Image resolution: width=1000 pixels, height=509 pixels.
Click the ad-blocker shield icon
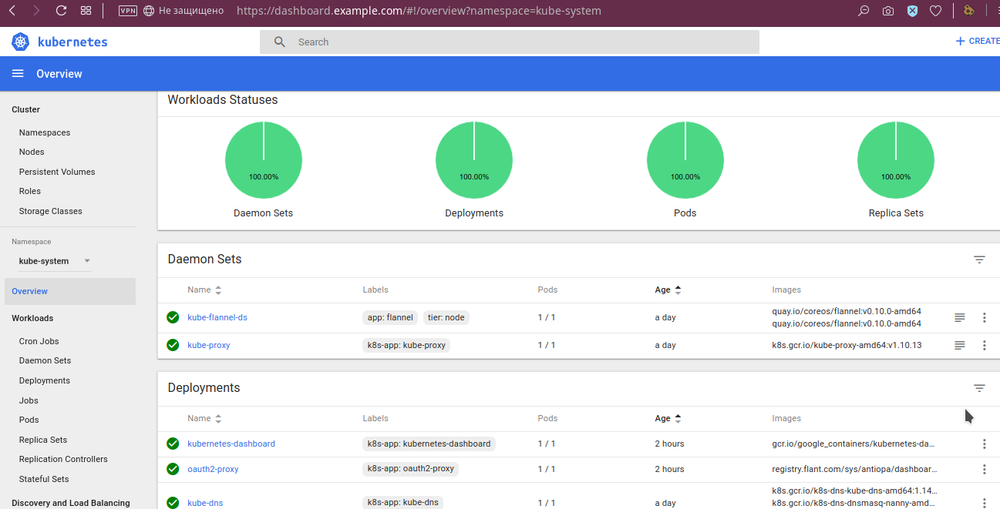pos(912,11)
